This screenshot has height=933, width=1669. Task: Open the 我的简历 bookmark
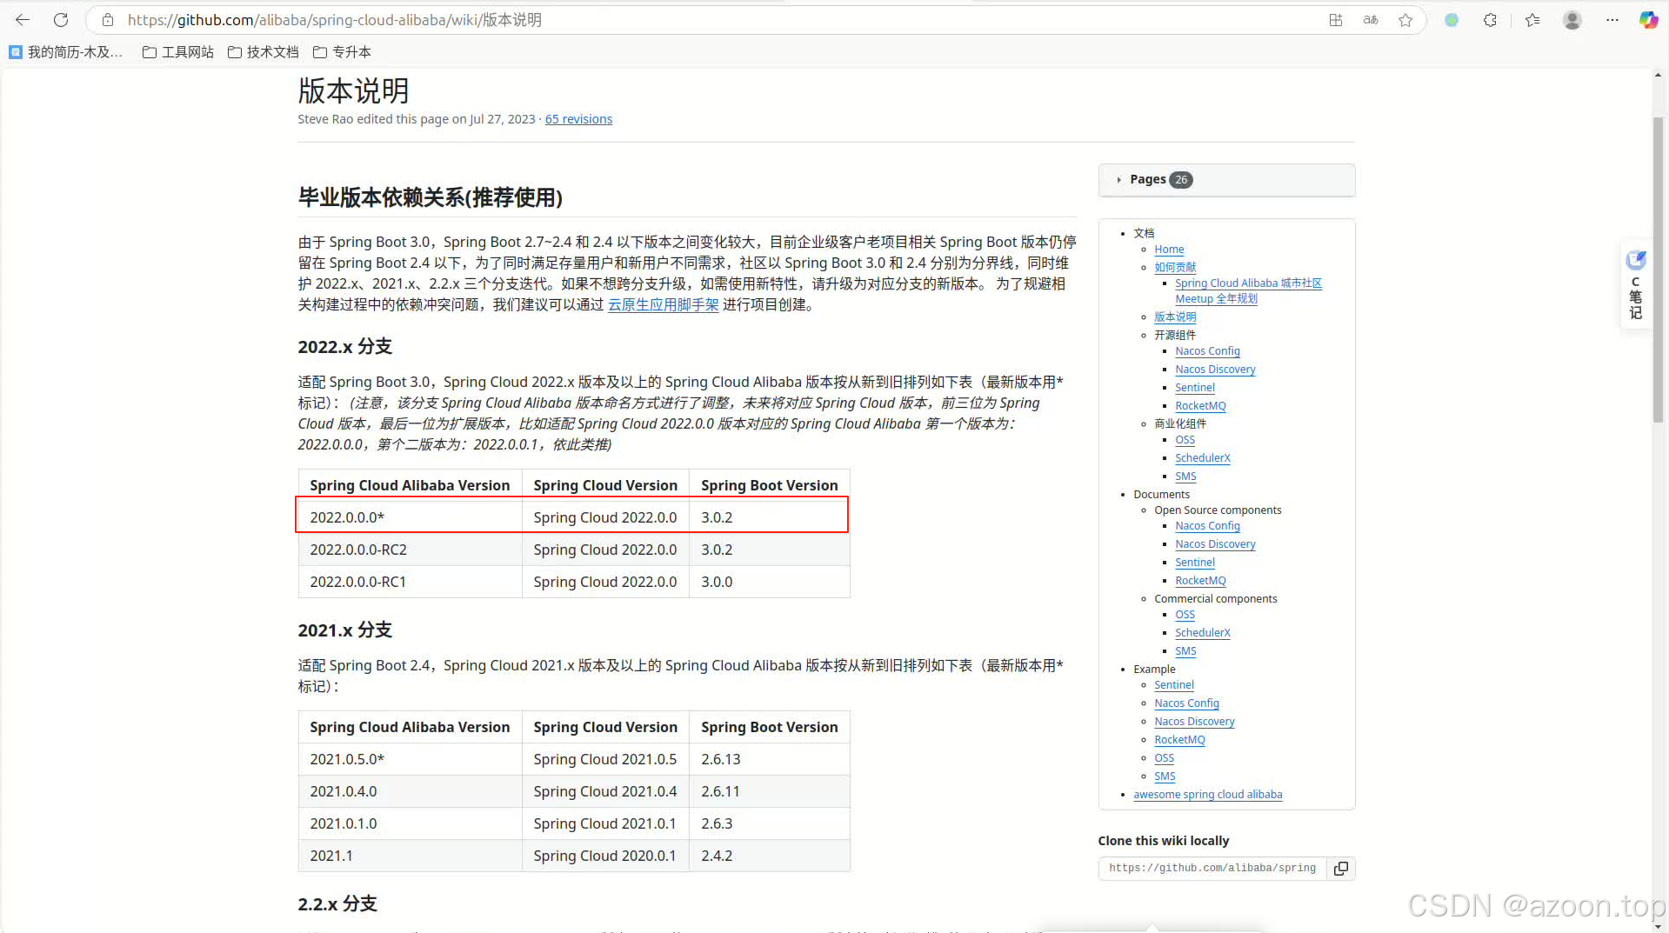[x=67, y=52]
